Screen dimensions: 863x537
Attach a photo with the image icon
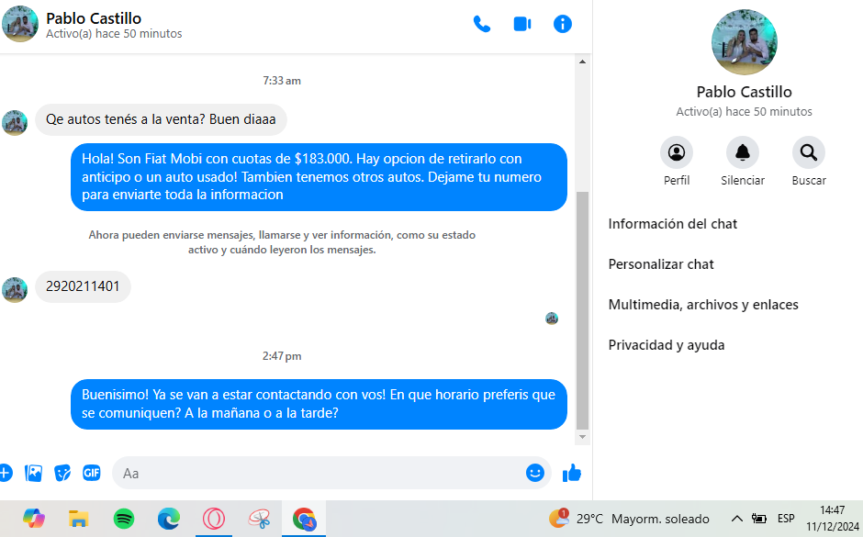click(x=34, y=473)
